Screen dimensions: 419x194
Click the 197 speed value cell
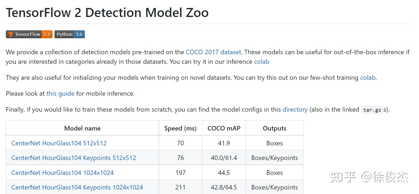tap(180, 173)
